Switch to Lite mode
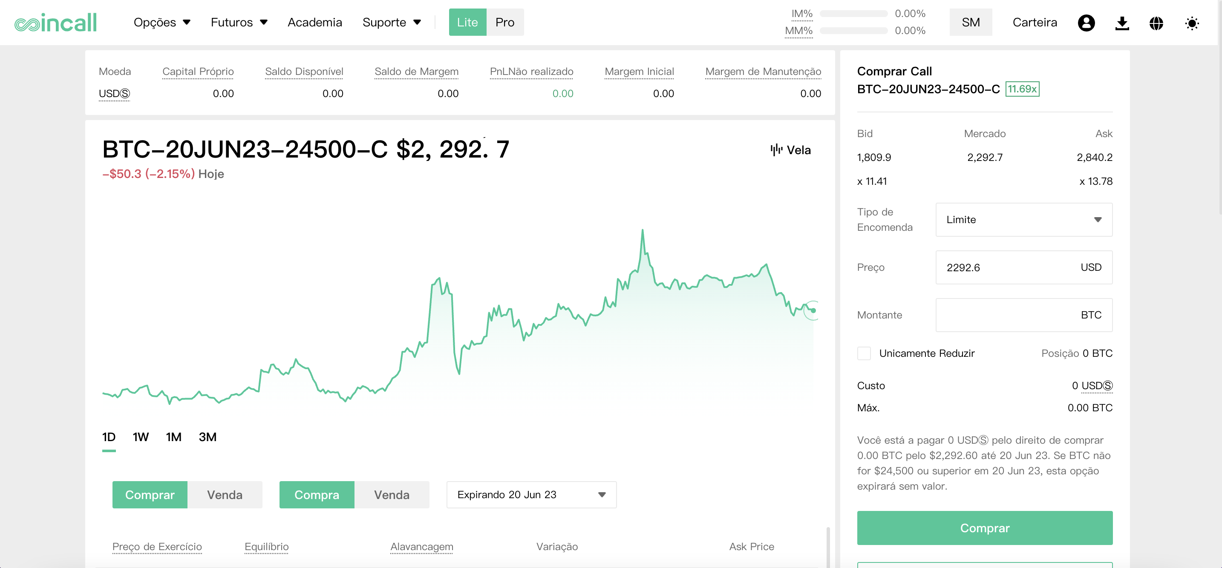1222x568 pixels. point(467,22)
